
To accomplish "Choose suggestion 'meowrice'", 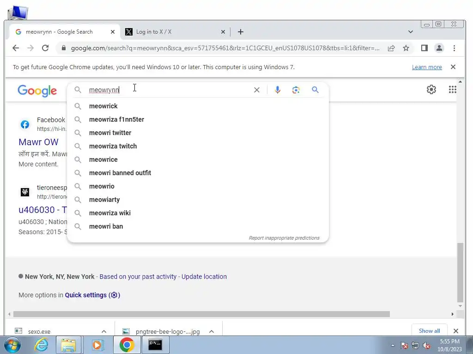I will click(x=198, y=159).
